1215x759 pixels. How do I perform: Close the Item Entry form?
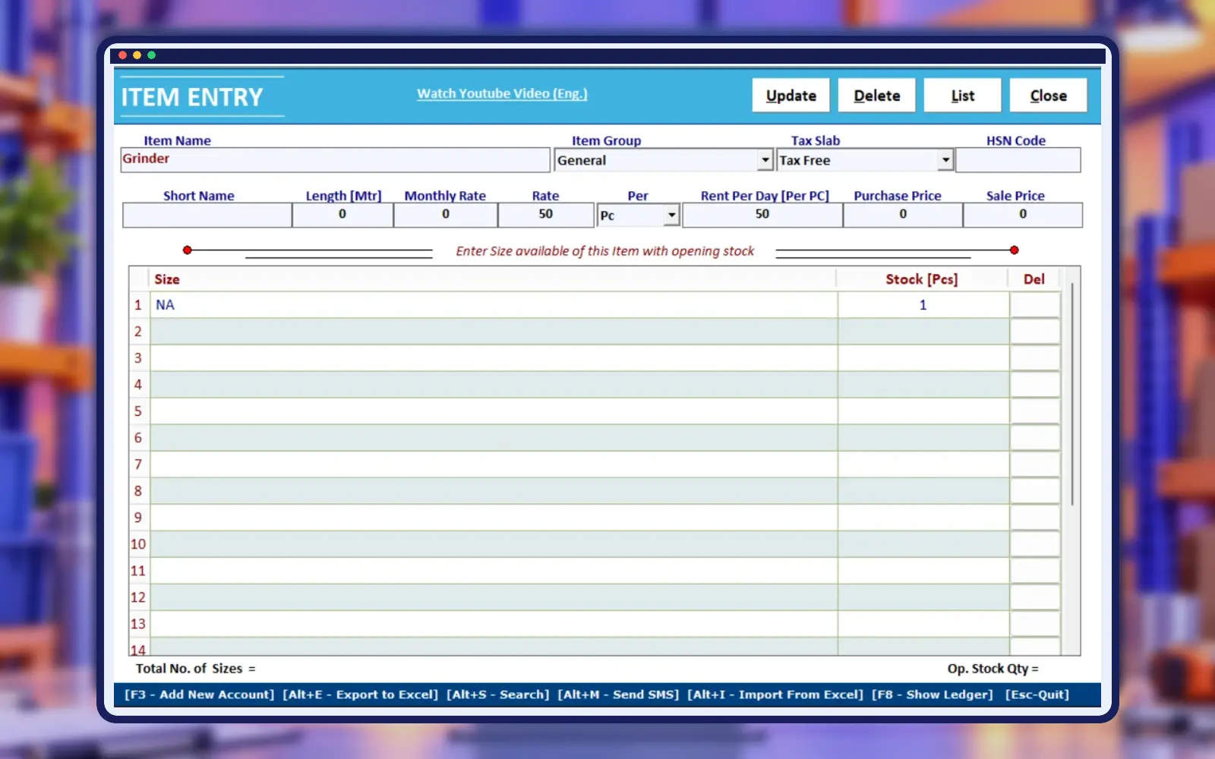coord(1048,96)
